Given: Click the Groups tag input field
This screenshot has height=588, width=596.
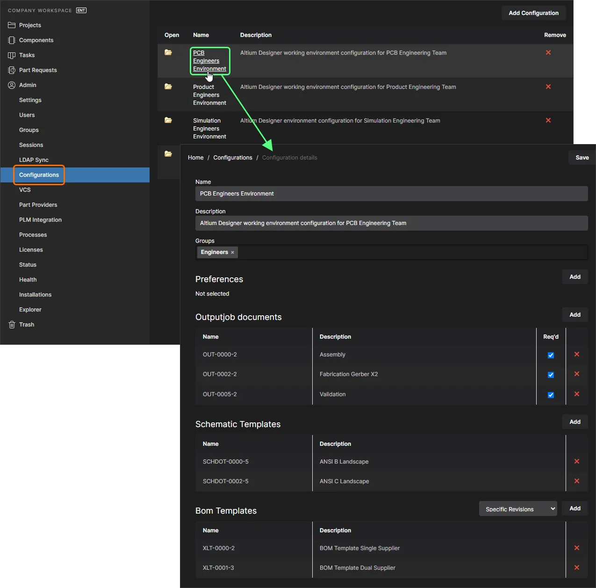Looking at the screenshot, I should coord(392,252).
